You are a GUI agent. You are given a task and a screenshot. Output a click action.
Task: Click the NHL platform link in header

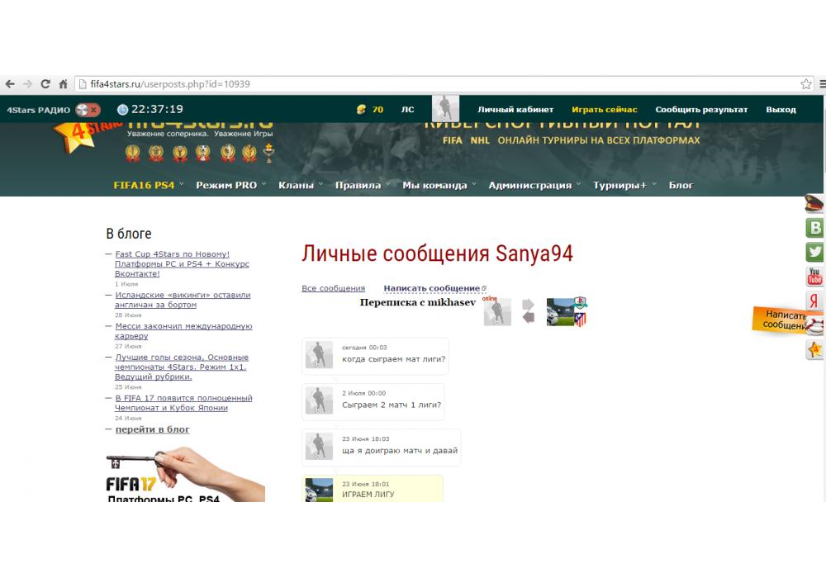tap(479, 140)
